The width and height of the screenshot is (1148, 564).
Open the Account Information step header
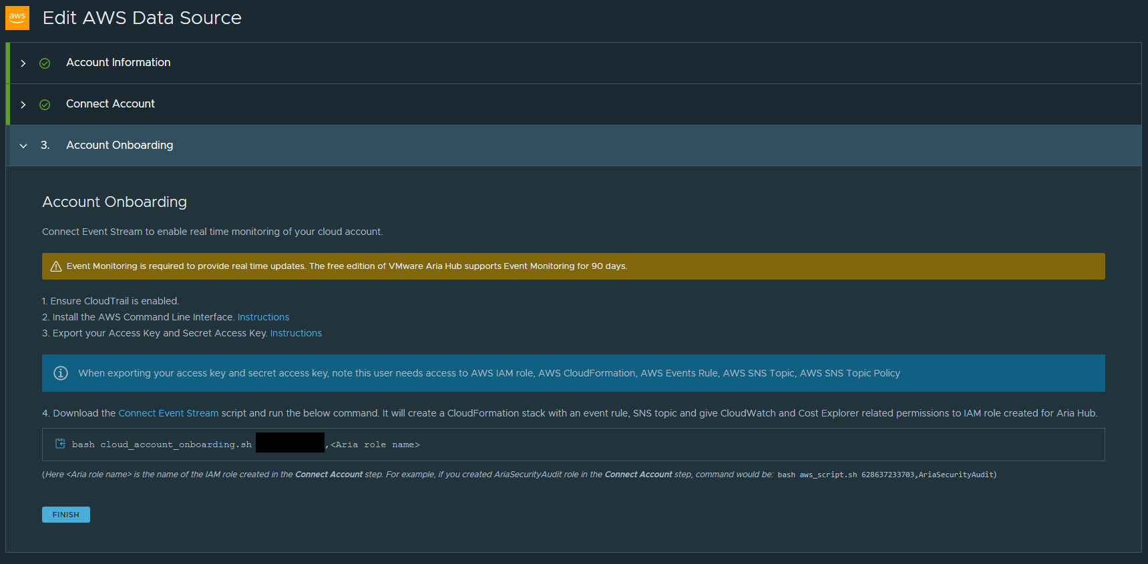118,63
